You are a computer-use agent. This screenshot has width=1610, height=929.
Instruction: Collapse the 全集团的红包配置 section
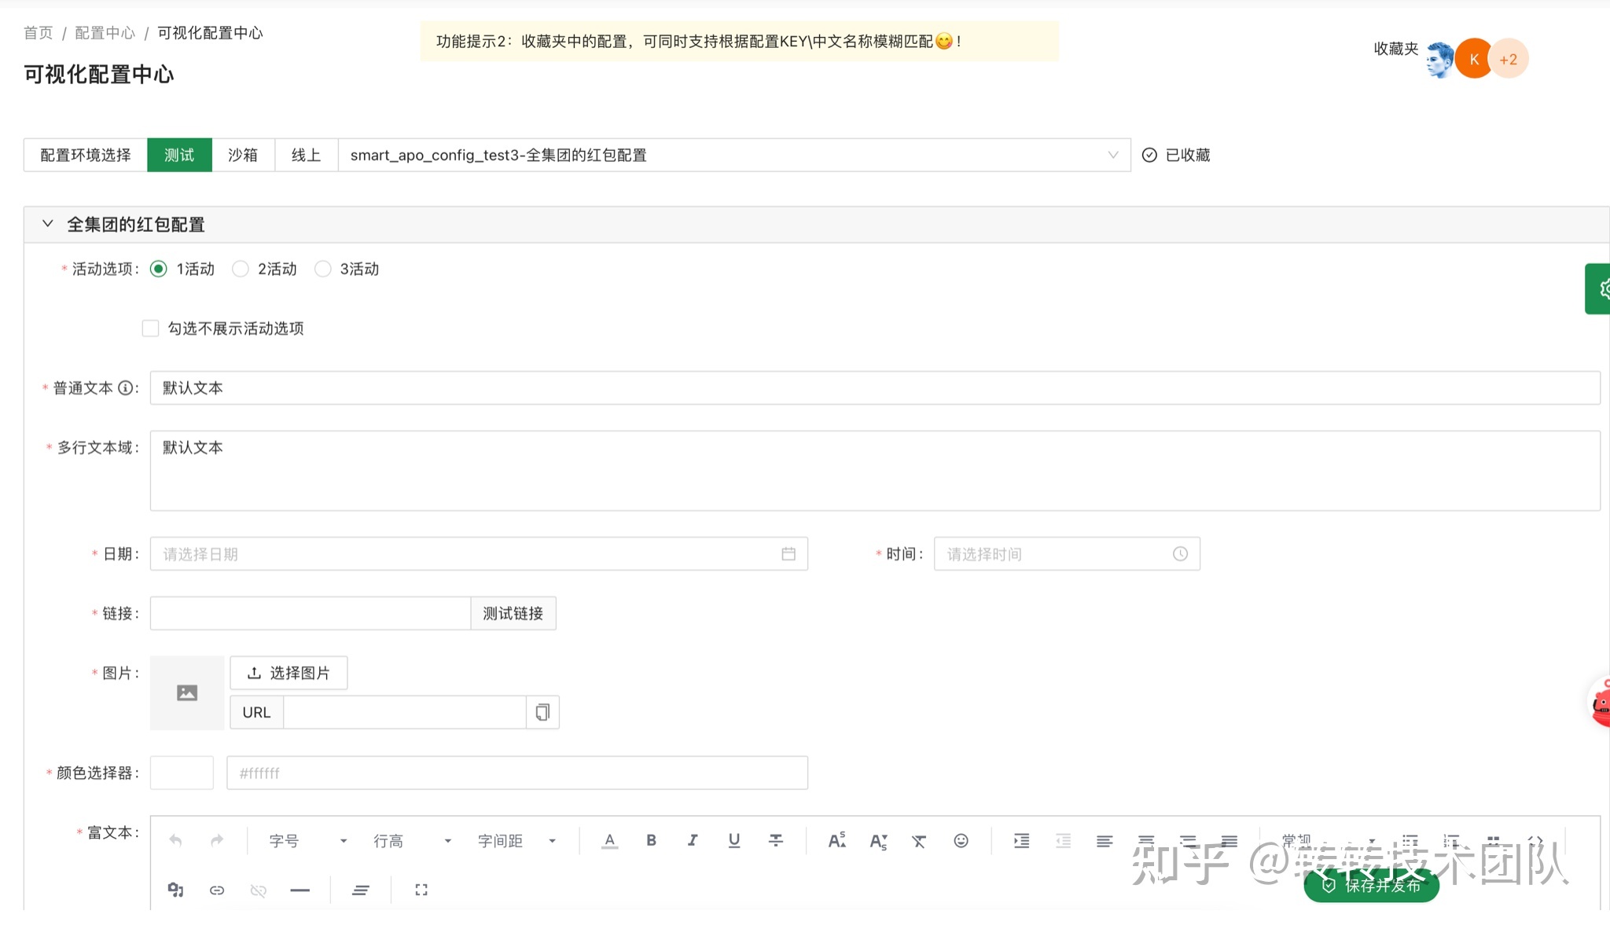[x=48, y=224]
